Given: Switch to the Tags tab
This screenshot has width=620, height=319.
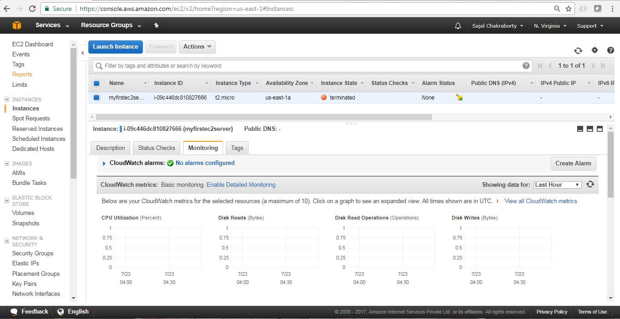Looking at the screenshot, I should point(237,148).
